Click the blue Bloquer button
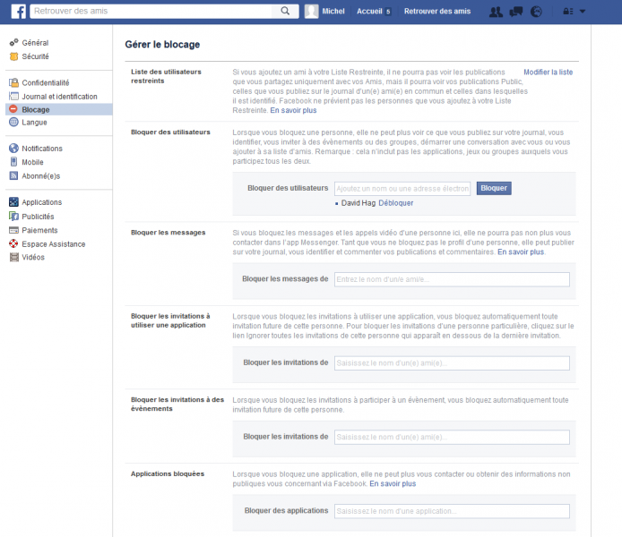622x537 pixels. (x=494, y=188)
